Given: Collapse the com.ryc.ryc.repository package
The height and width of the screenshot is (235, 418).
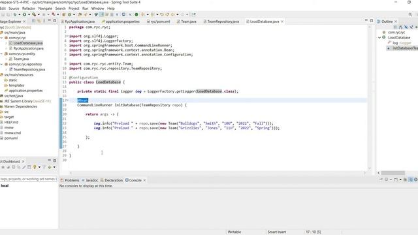Looking at the screenshot, I should 1,64.
